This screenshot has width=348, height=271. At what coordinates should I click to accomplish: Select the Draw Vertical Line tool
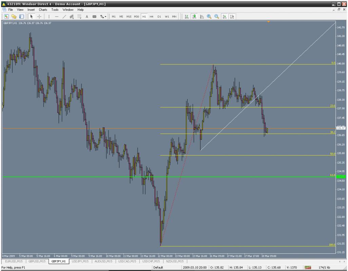pos(49,16)
